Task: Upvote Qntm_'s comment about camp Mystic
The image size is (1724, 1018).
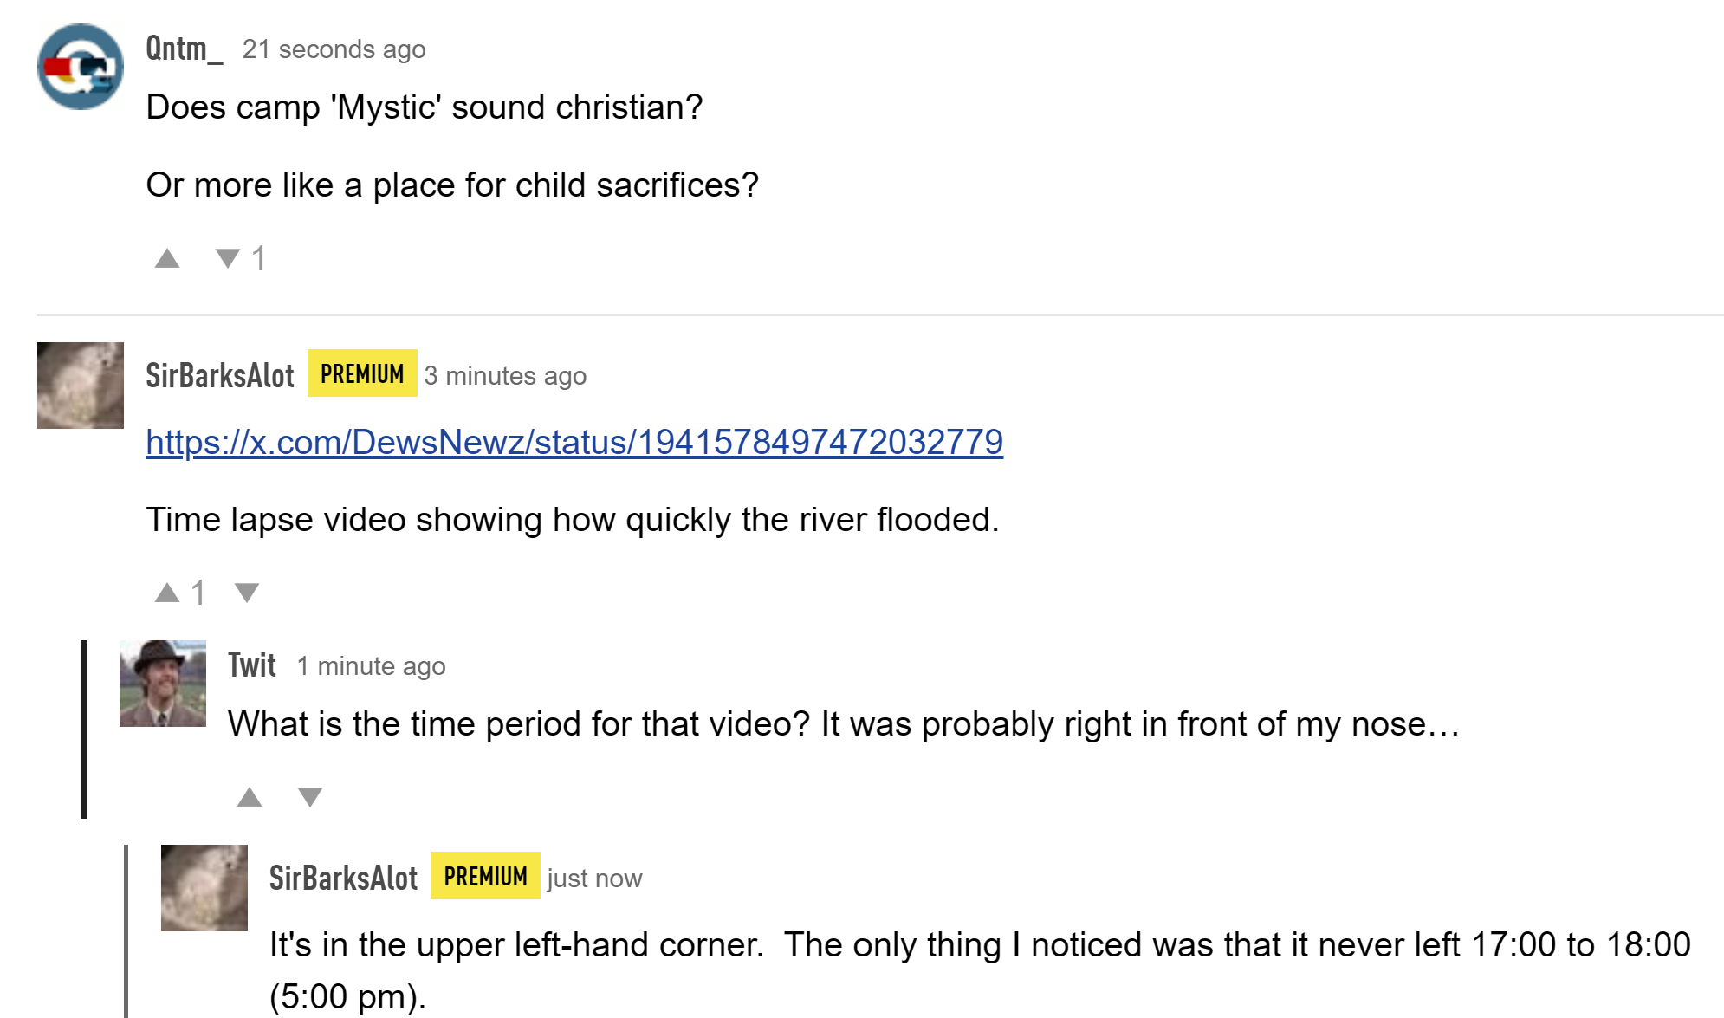Action: point(167,258)
